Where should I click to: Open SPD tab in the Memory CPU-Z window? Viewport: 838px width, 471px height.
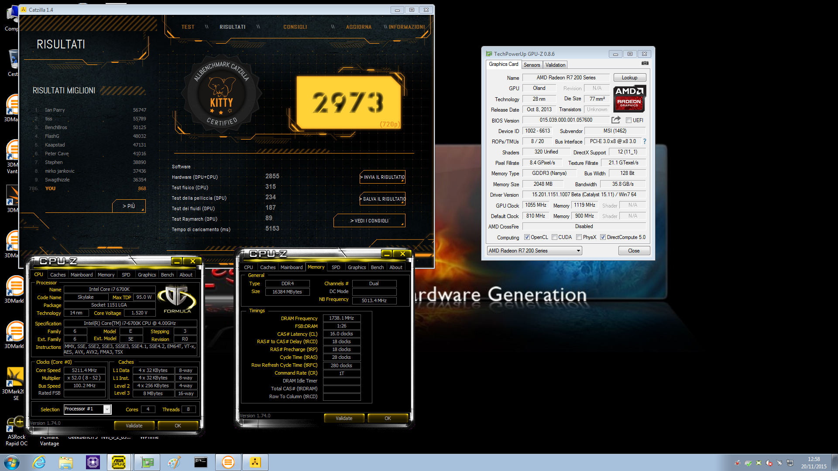pyautogui.click(x=336, y=267)
